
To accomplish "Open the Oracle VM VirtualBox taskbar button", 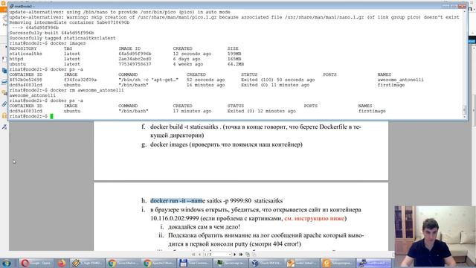I will pos(266,263).
